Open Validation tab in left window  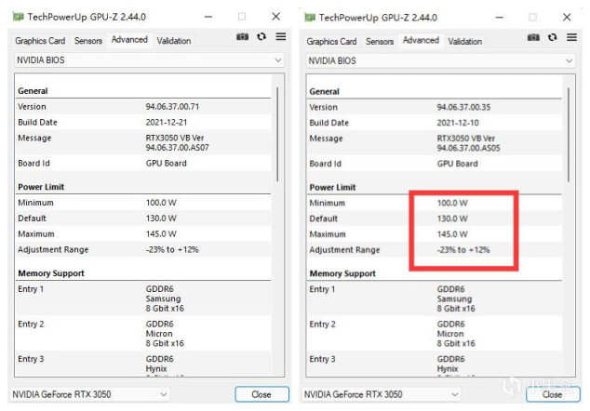(x=173, y=41)
